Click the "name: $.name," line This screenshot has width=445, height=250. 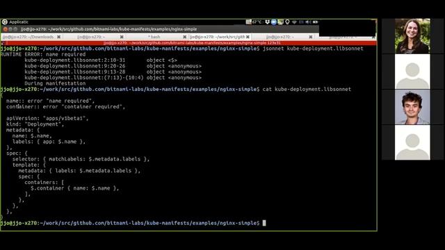[x=32, y=136]
